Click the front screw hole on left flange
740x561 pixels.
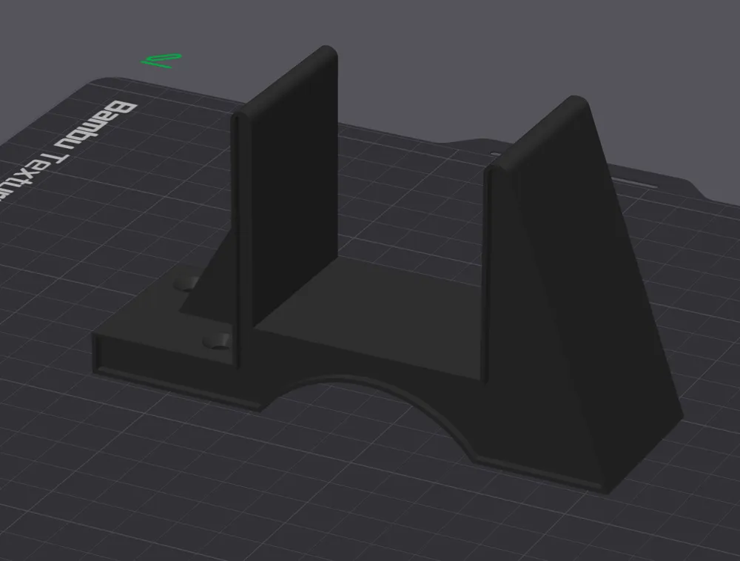tap(217, 341)
